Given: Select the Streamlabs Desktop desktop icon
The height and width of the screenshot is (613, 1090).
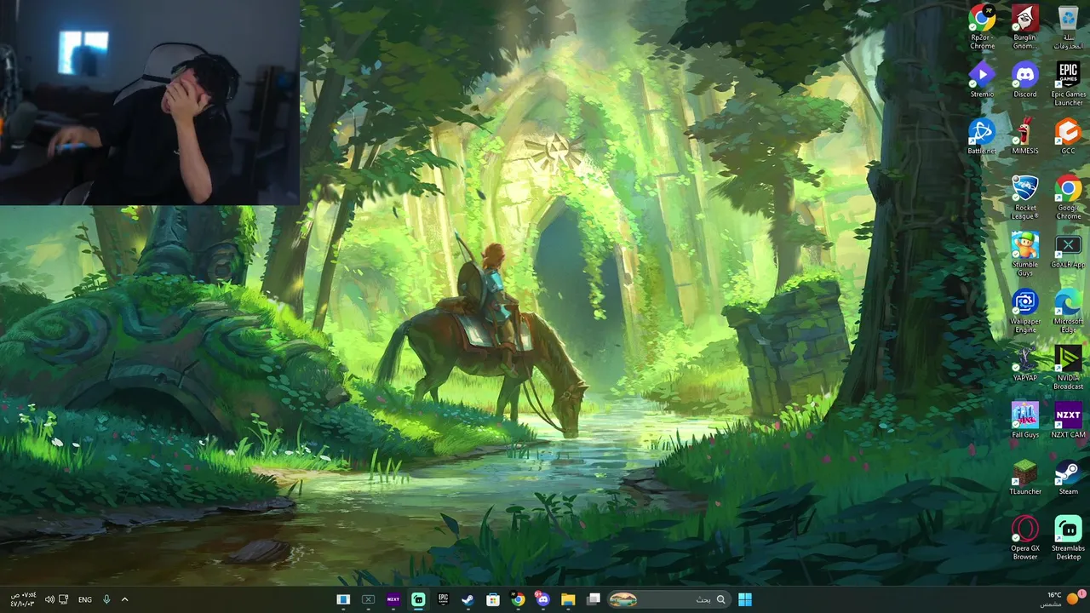Looking at the screenshot, I should pos(1069,538).
